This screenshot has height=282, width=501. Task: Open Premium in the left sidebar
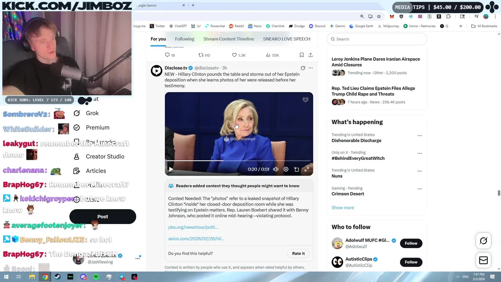coord(92,128)
